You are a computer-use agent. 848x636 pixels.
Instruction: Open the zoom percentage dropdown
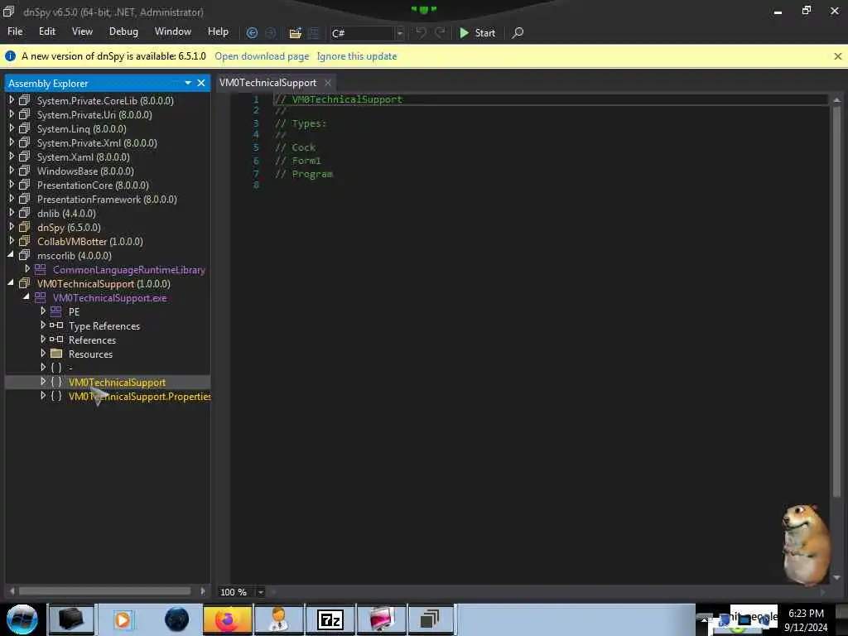click(x=260, y=592)
